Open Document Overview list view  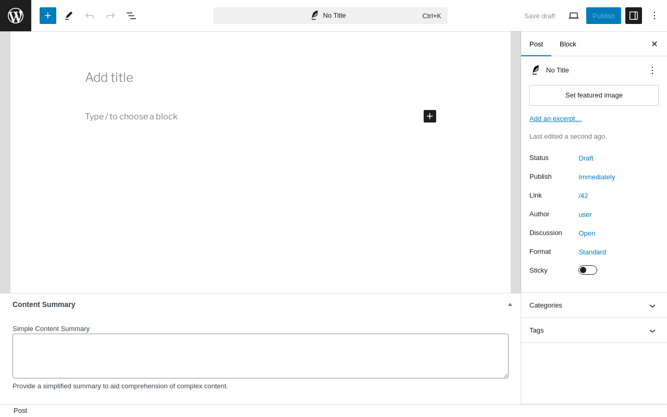(x=131, y=16)
